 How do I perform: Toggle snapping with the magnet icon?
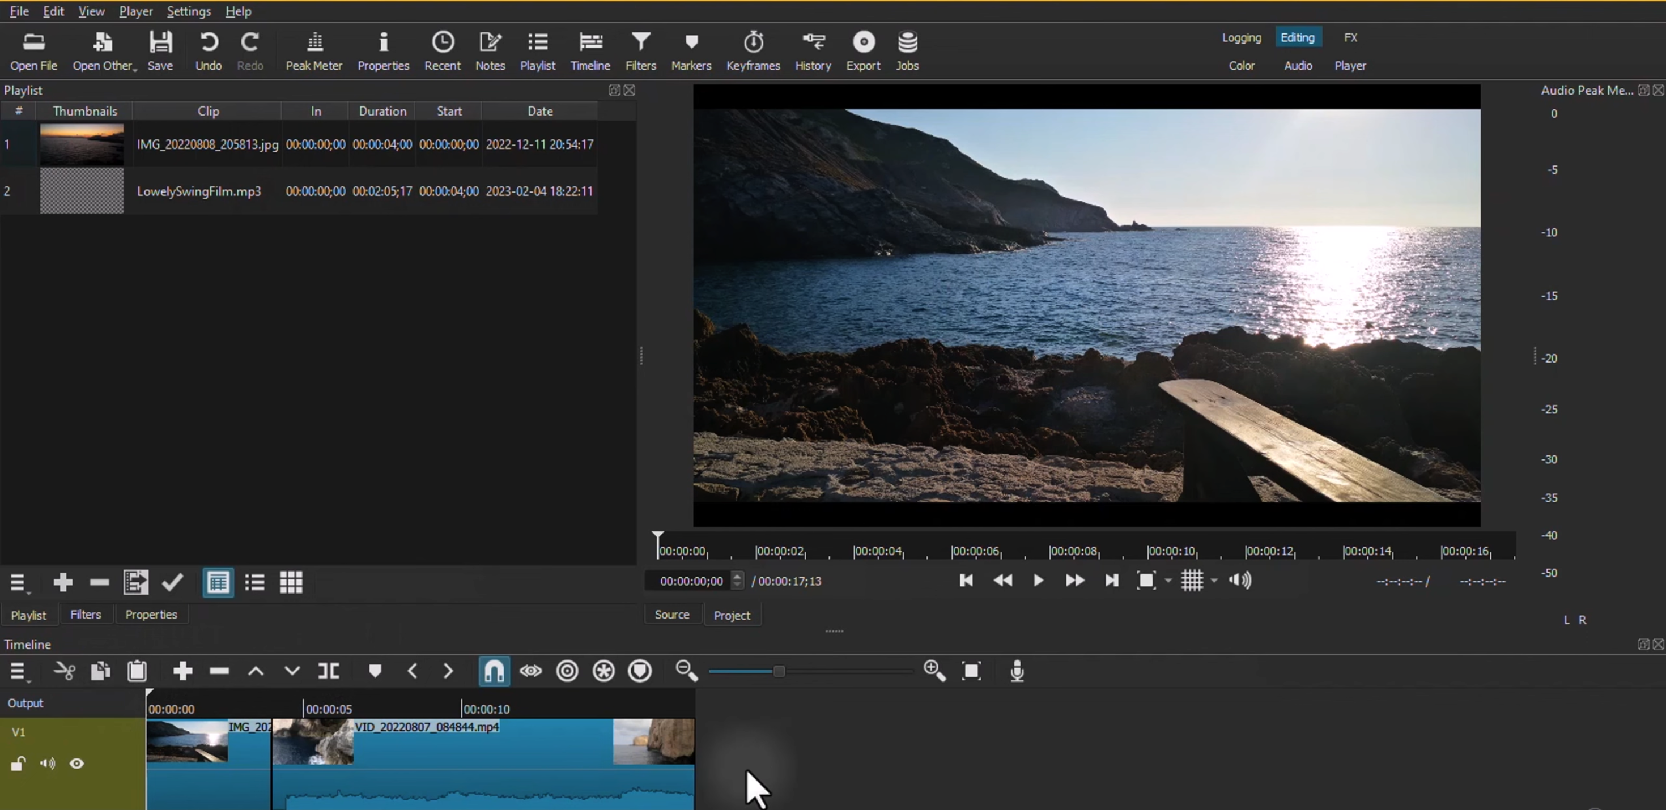(x=494, y=671)
